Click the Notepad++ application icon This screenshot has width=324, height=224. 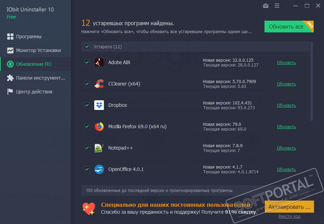[x=99, y=148]
